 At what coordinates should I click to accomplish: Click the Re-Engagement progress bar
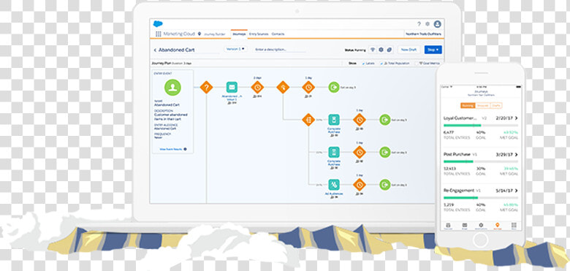(481, 198)
